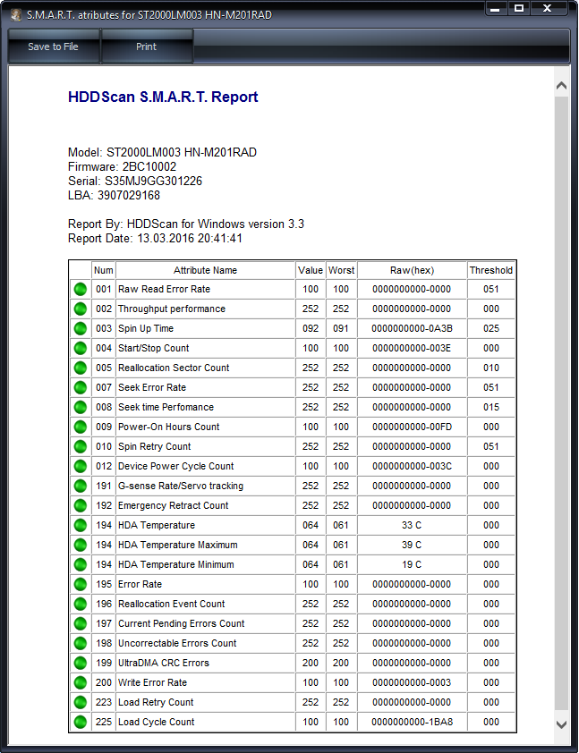This screenshot has width=579, height=753.
Task: Click the Attribute Name column header
Action: pos(205,270)
